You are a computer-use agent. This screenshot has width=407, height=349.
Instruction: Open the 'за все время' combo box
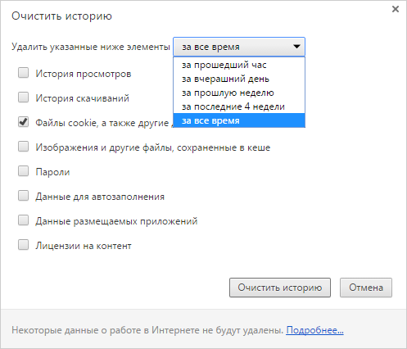point(239,47)
